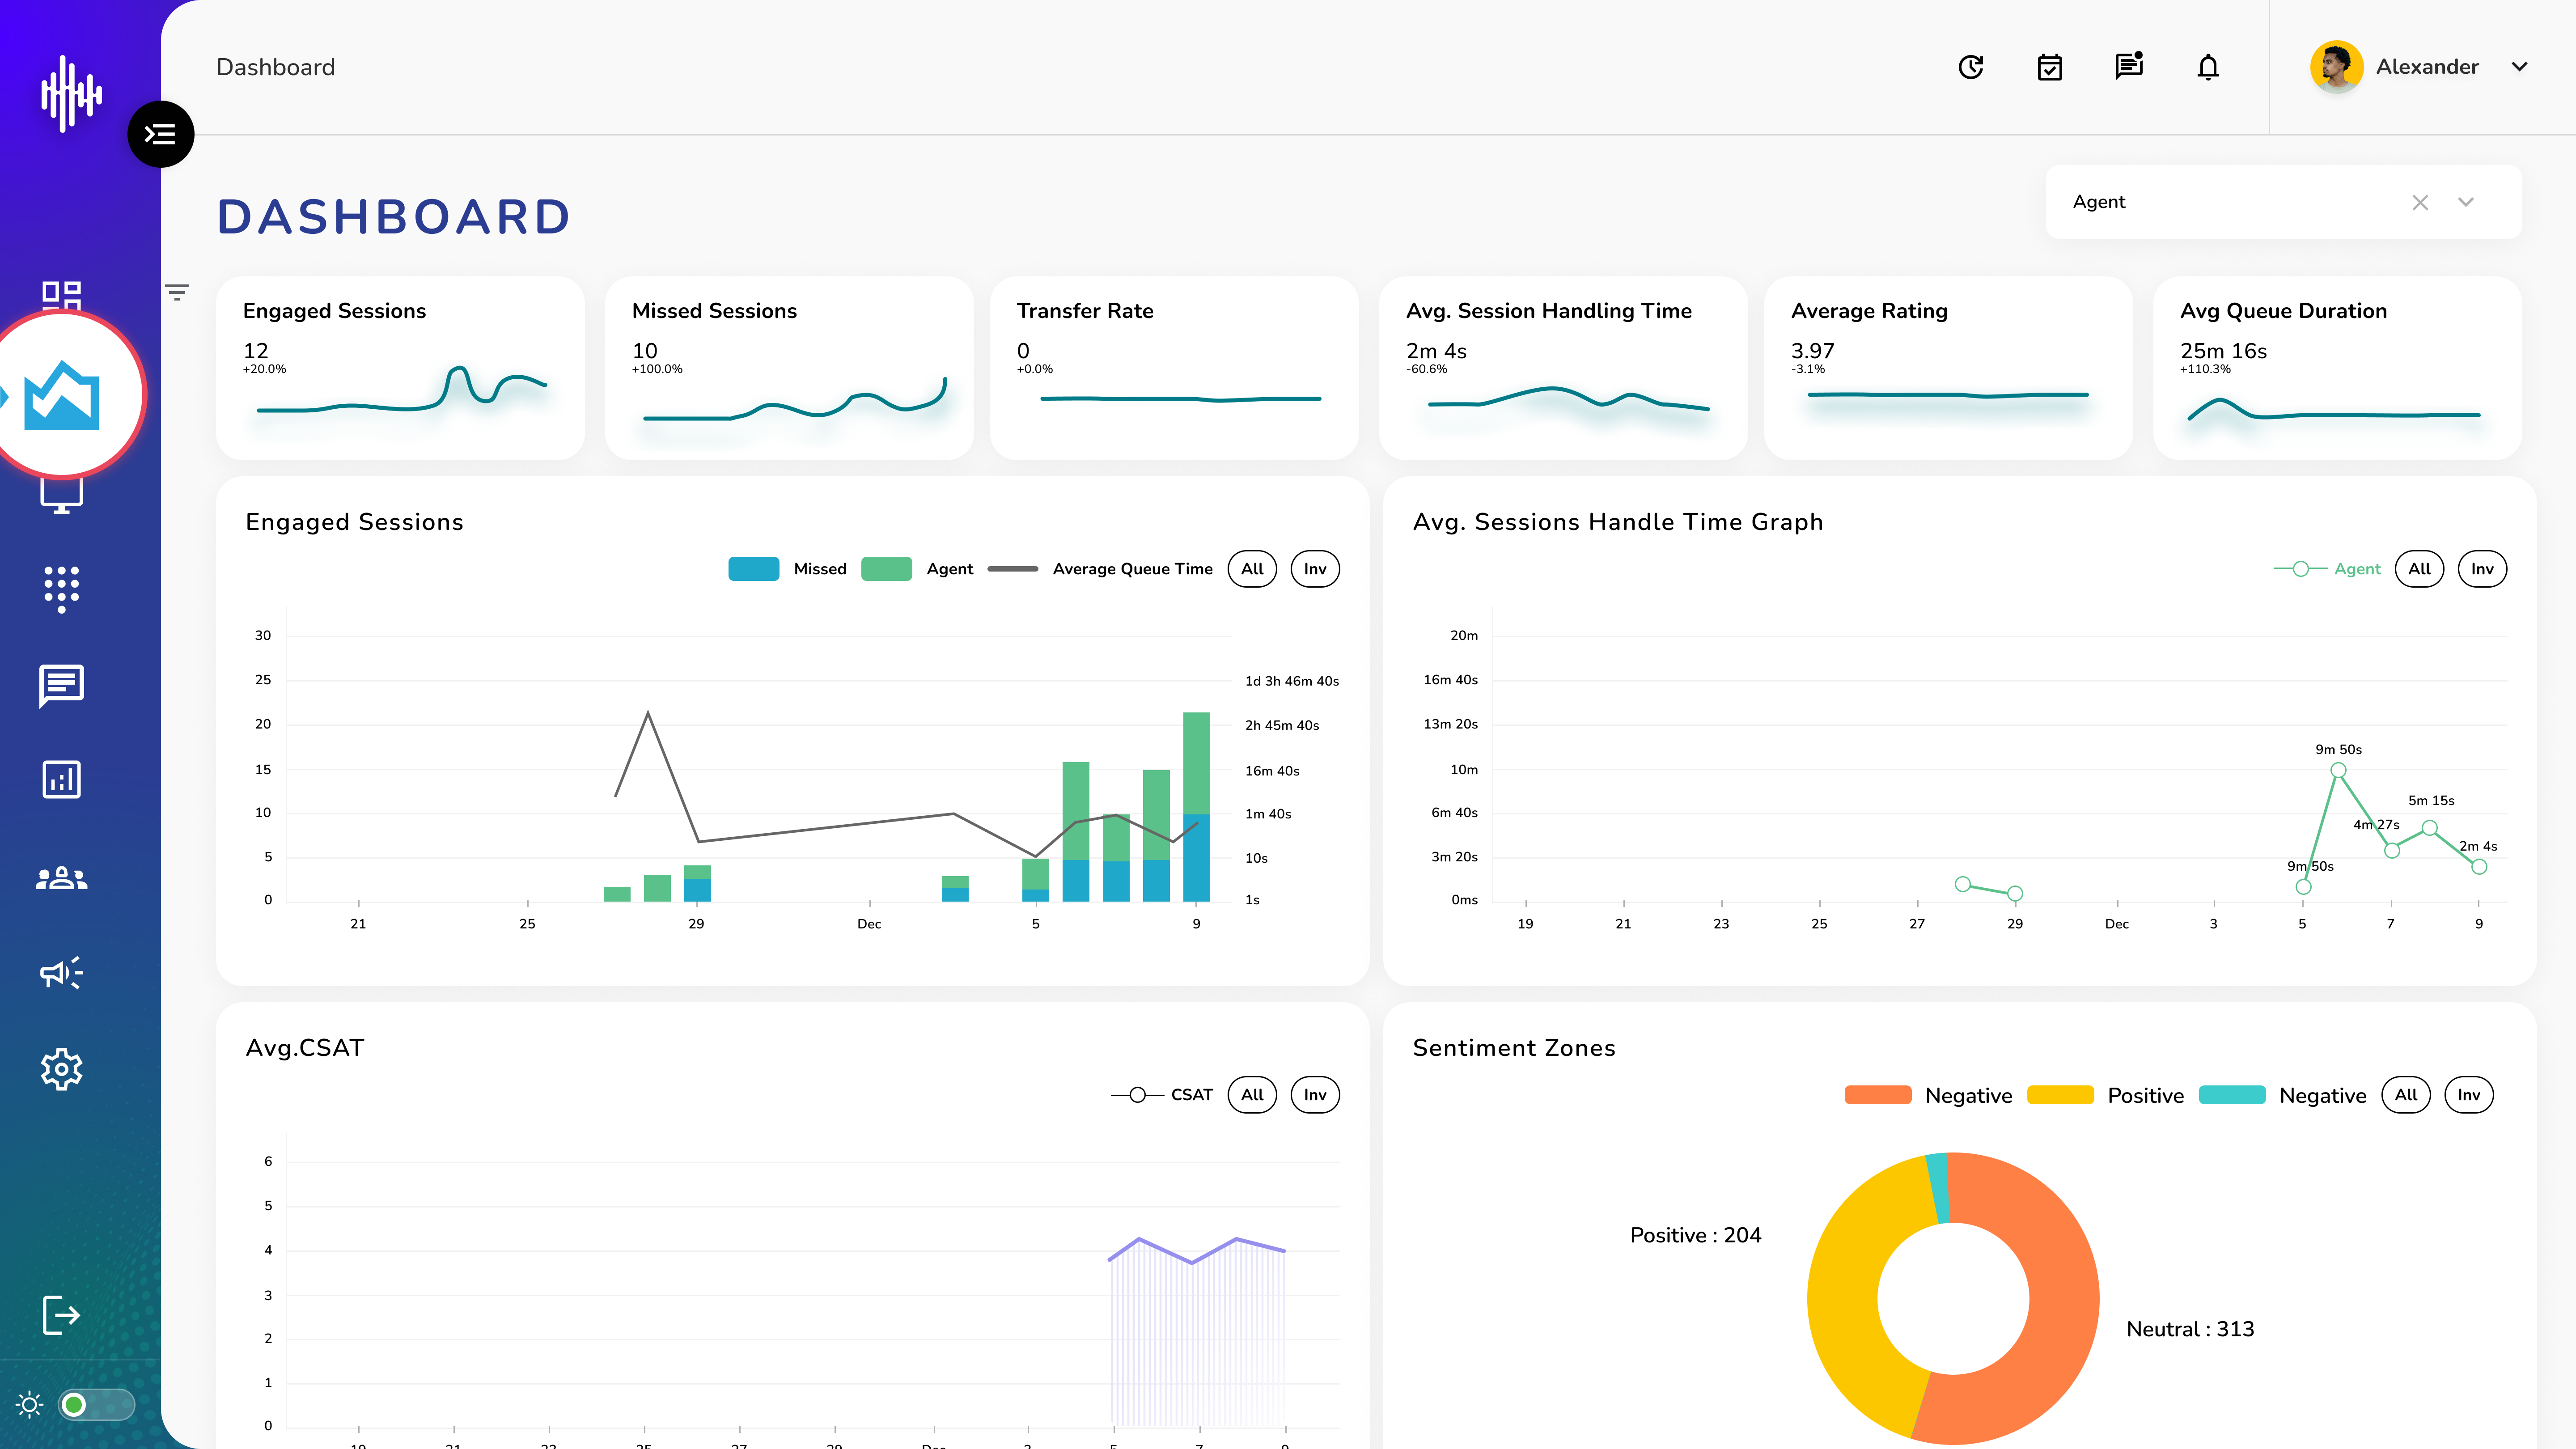
Task: Toggle the yellow Positive legend in Sentiment Zones
Action: tap(2105, 1095)
